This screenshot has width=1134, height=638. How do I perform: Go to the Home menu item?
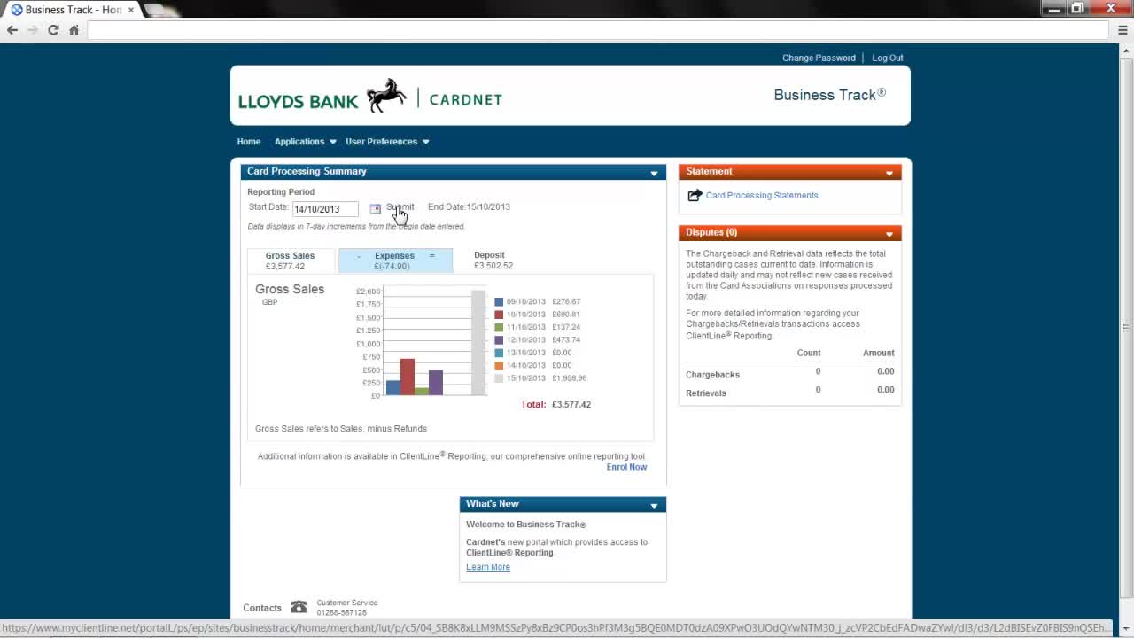click(x=249, y=142)
